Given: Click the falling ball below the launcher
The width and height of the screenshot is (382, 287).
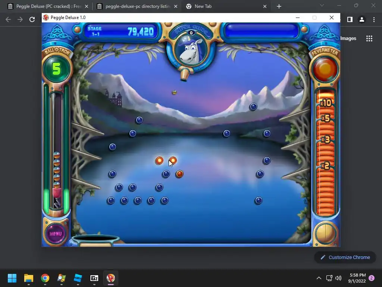Looking at the screenshot, I should [x=174, y=92].
